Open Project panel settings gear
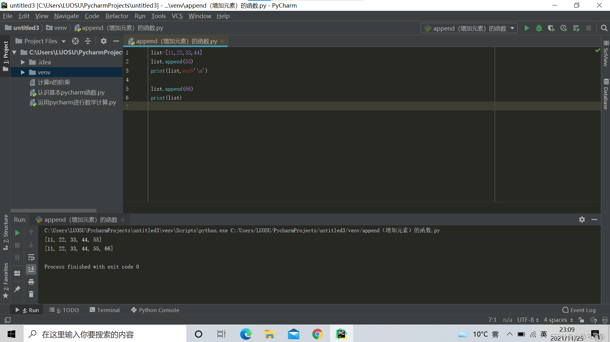The height and width of the screenshot is (342, 610). (x=104, y=41)
